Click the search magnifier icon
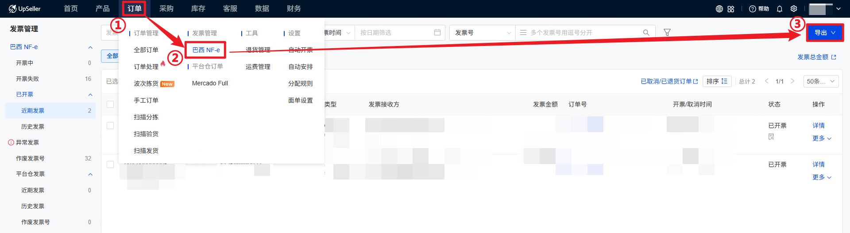Screen dimensions: 850x233 pyautogui.click(x=646, y=33)
